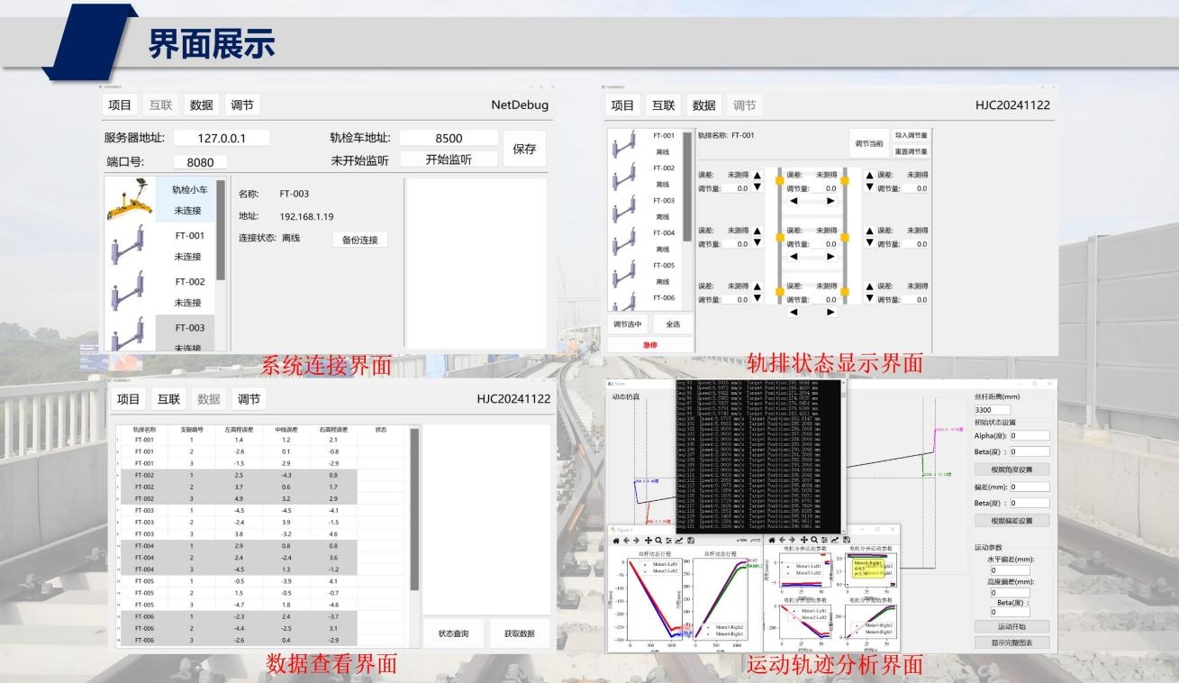Screen dimensions: 1179x683
Task: Open the 数据 tab in system connection window
Action: (x=202, y=105)
